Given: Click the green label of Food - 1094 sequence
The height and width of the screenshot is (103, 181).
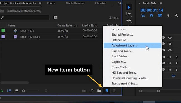Looking at the screenshot, I should tap(3, 31).
